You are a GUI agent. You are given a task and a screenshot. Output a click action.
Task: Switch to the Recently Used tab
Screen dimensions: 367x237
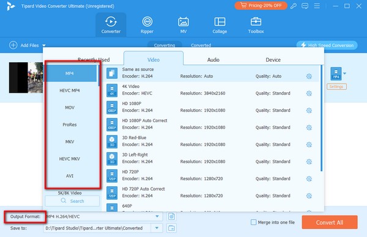coord(94,60)
